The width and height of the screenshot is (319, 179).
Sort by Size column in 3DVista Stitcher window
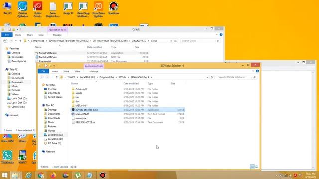[x=173, y=84]
